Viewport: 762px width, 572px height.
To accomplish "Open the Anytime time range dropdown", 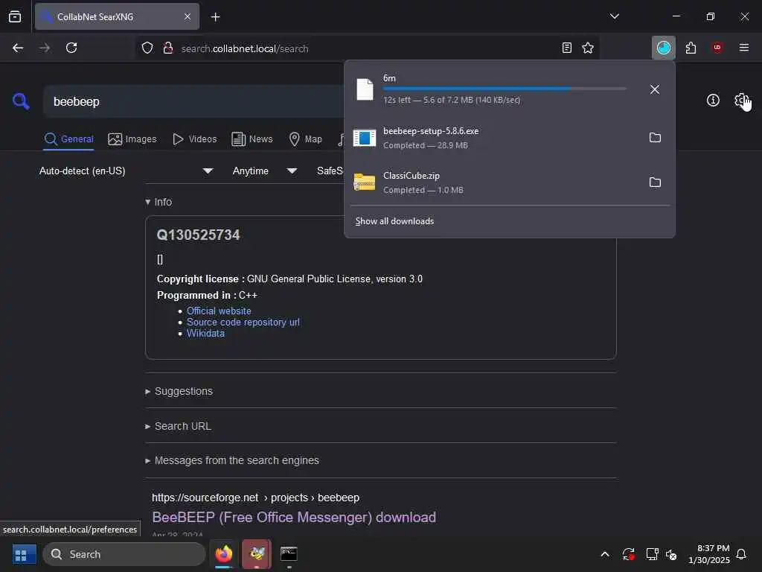I will tap(264, 171).
